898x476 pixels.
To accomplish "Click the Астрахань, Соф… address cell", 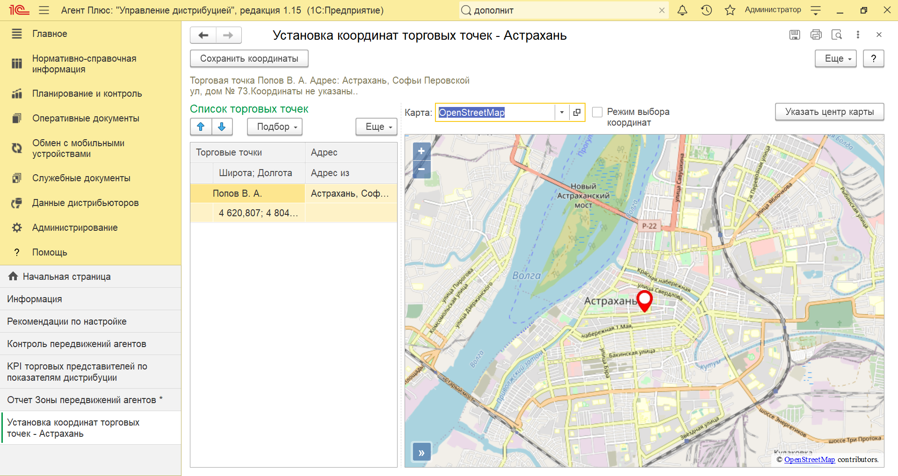I will click(x=351, y=193).
